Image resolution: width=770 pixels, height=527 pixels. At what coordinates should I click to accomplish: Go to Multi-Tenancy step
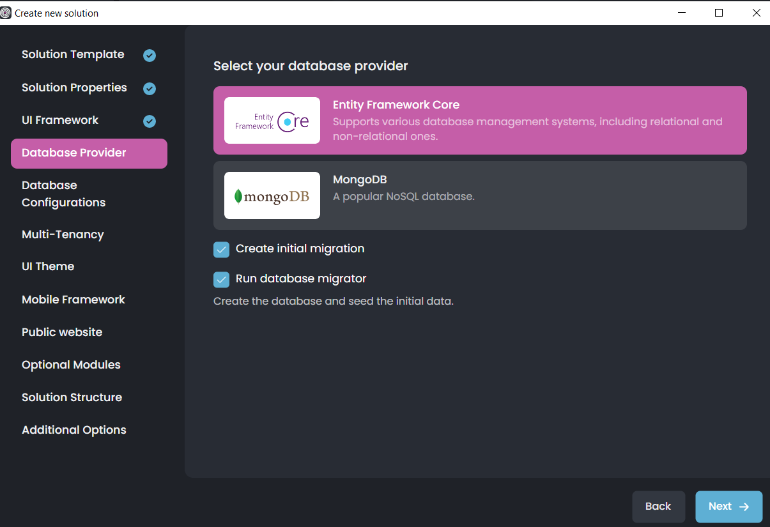tap(63, 235)
